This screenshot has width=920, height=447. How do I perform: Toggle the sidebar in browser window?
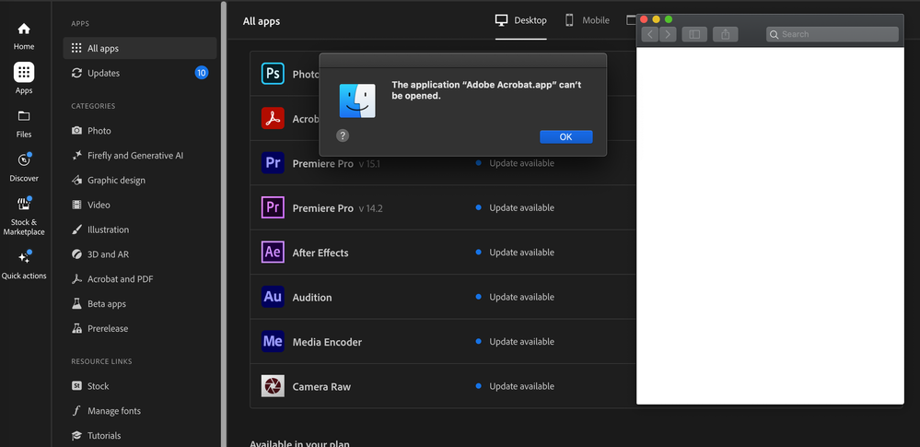694,34
